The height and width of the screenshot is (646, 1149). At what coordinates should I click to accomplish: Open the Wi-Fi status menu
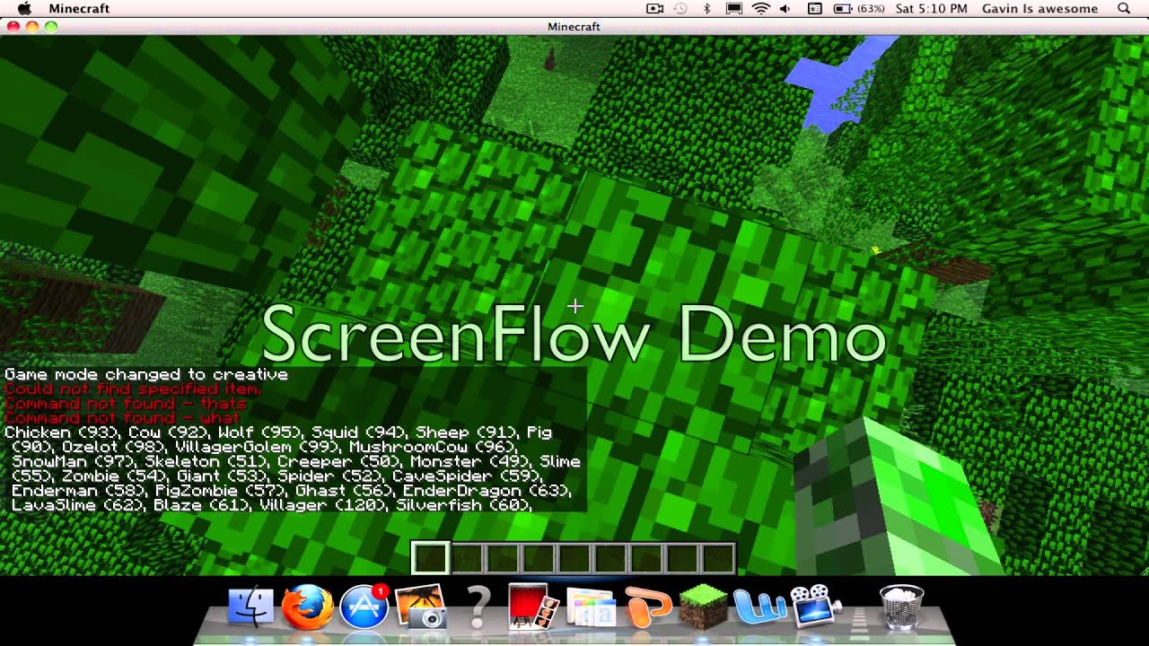(x=761, y=8)
